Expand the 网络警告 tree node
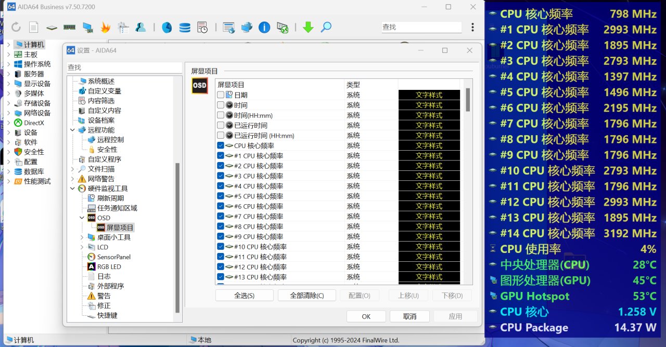This screenshot has width=666, height=347. [x=73, y=179]
